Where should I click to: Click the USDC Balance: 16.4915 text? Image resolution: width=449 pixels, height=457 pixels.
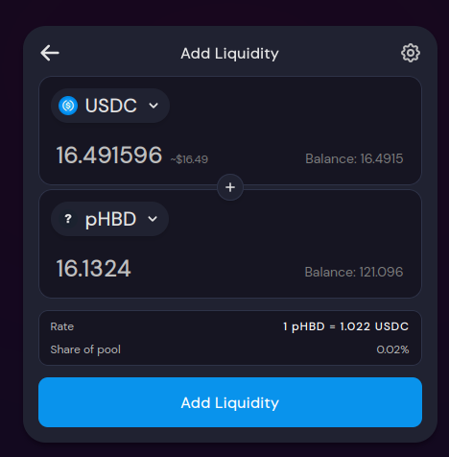[x=354, y=158]
